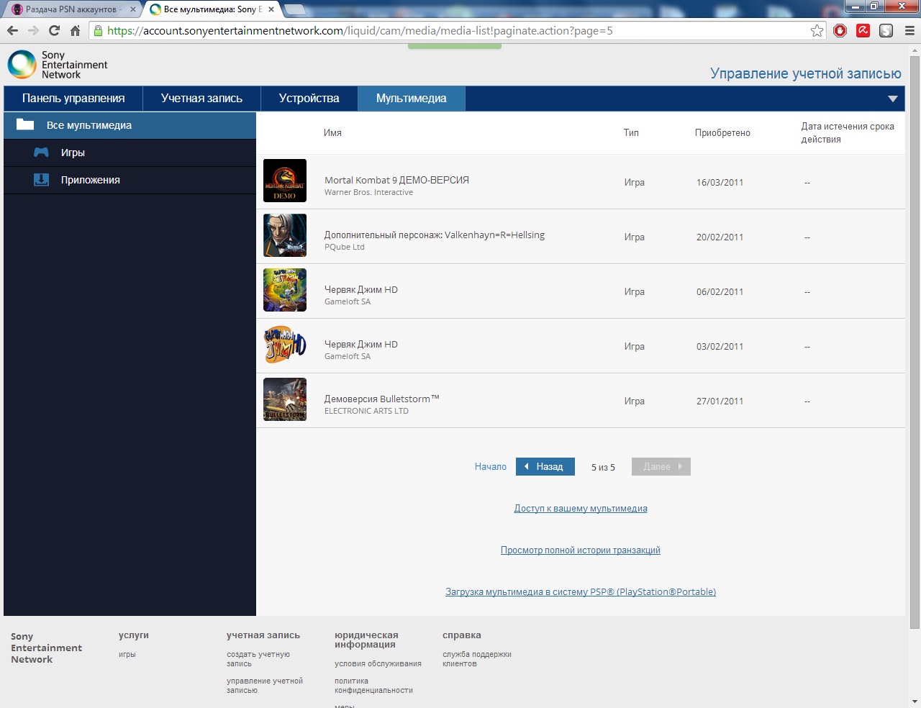Close the Все мультимедиа Sony tab
Viewport: 921px width, 708px height.
tap(271, 9)
